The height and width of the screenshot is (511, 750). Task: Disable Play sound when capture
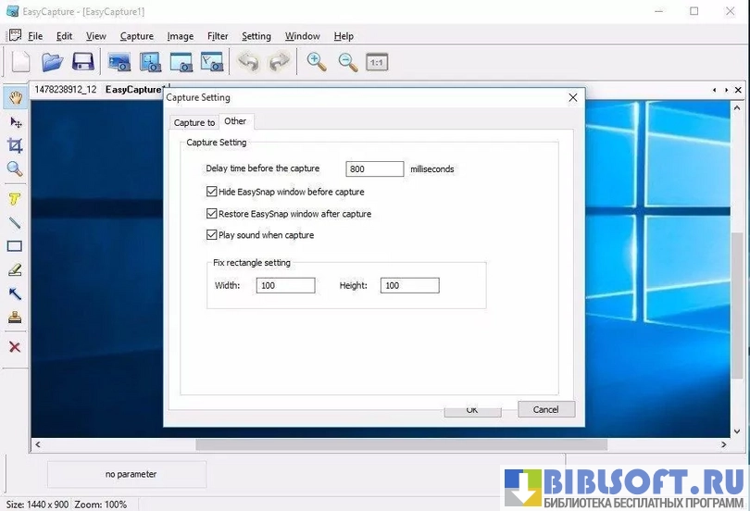(x=212, y=235)
